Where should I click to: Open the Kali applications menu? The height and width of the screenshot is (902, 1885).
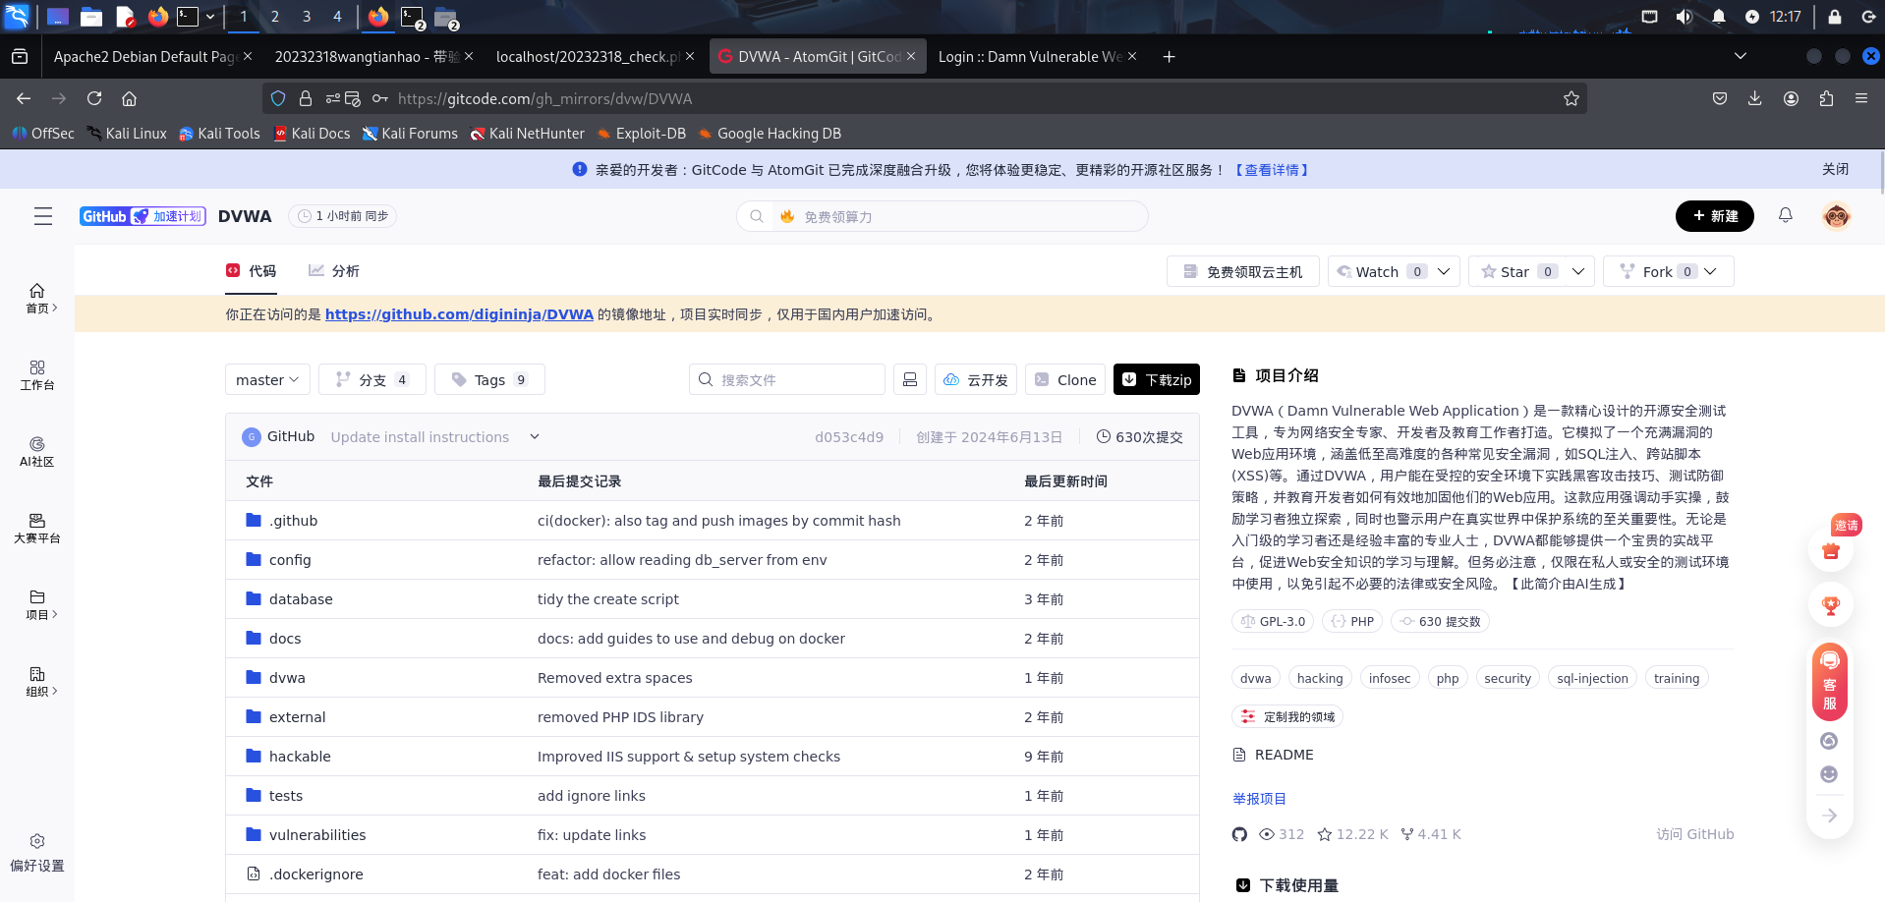point(18,17)
